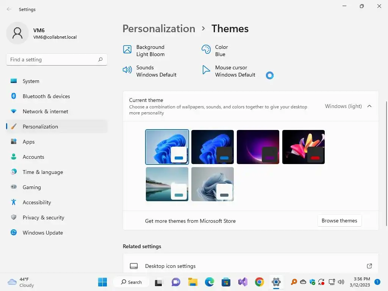388x291 pixels.
Task: Open the notification badge in taskbar
Action: point(377,282)
